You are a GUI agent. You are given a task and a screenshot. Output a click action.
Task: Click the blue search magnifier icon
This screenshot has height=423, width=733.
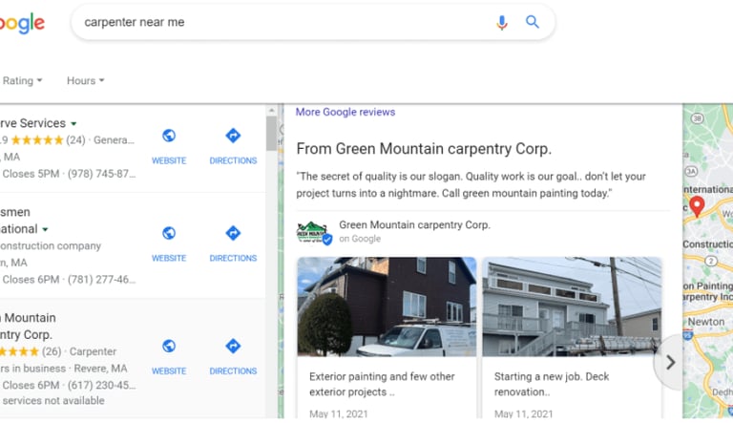pos(533,22)
